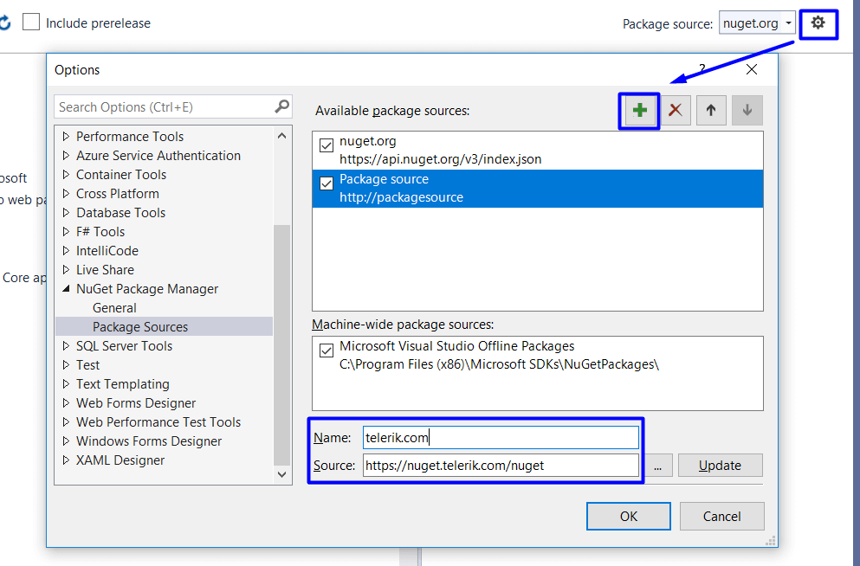The image size is (860, 566).
Task: Move selected package source up with arrow icon
Action: [x=710, y=110]
